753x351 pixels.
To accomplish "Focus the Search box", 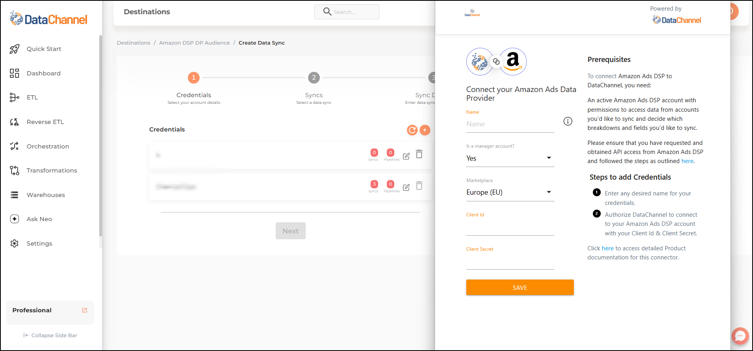I will click(347, 12).
